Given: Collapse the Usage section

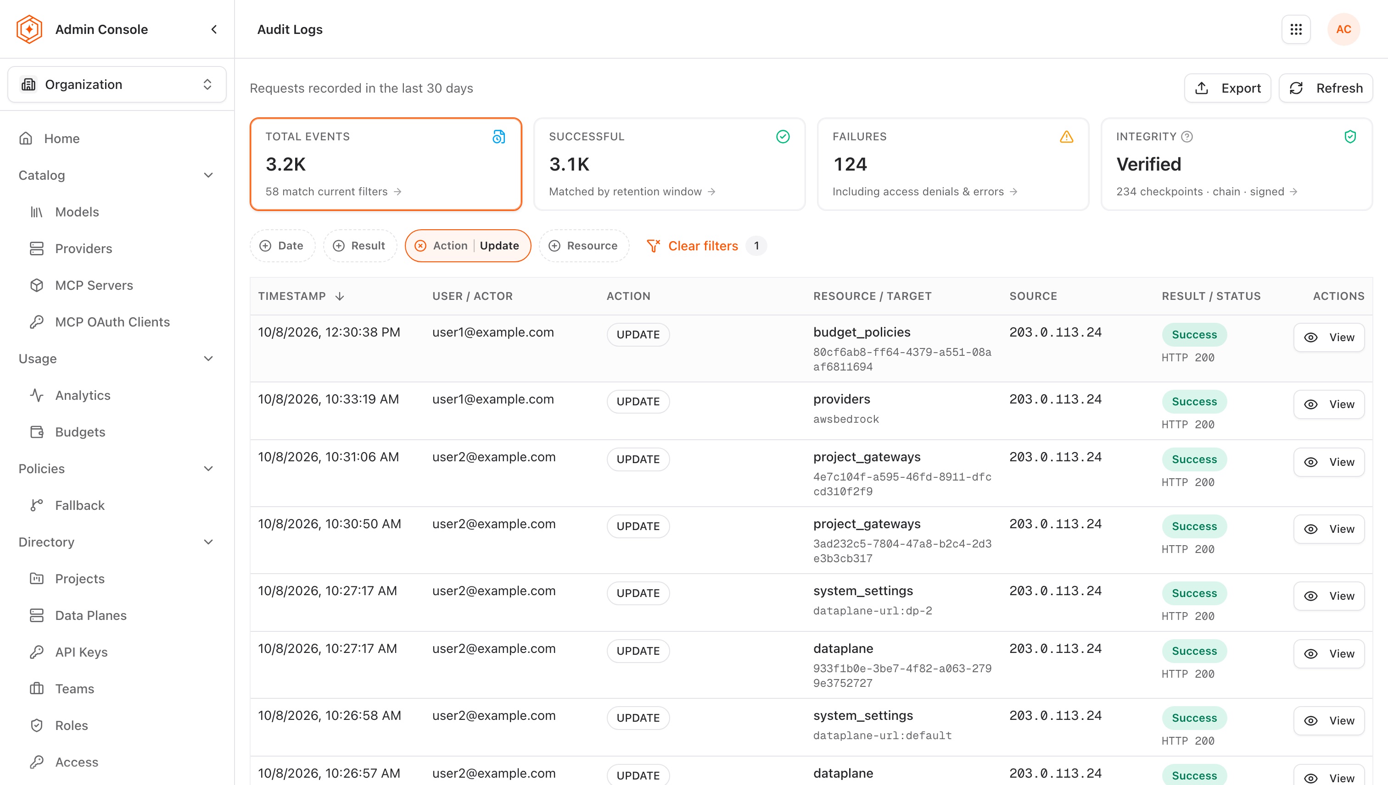Looking at the screenshot, I should coord(208,359).
